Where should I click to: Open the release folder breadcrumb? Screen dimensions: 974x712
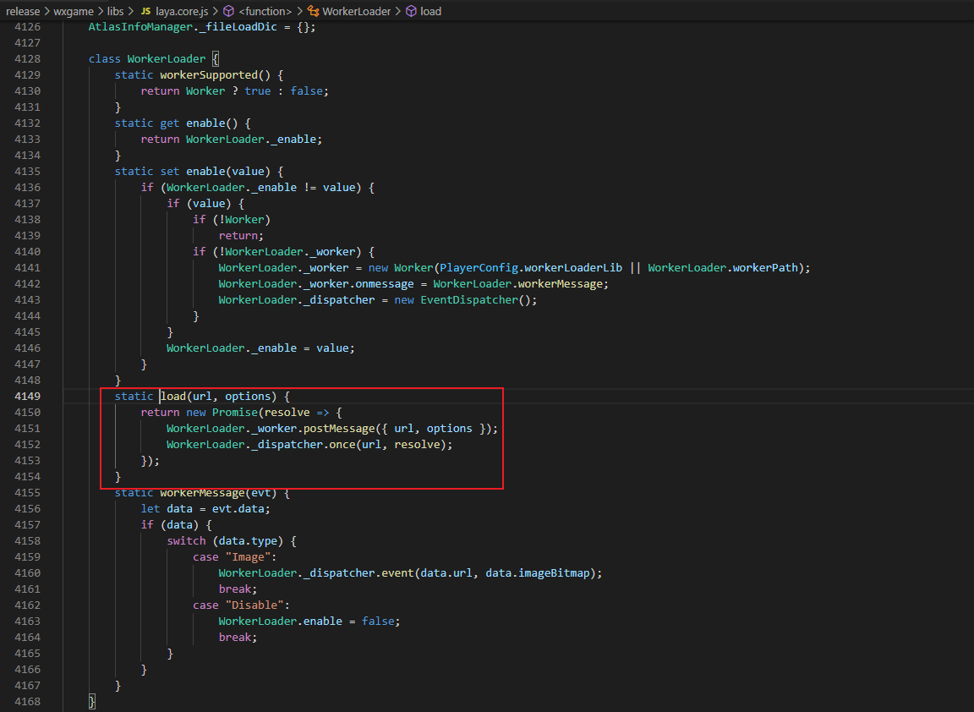pyautogui.click(x=23, y=11)
